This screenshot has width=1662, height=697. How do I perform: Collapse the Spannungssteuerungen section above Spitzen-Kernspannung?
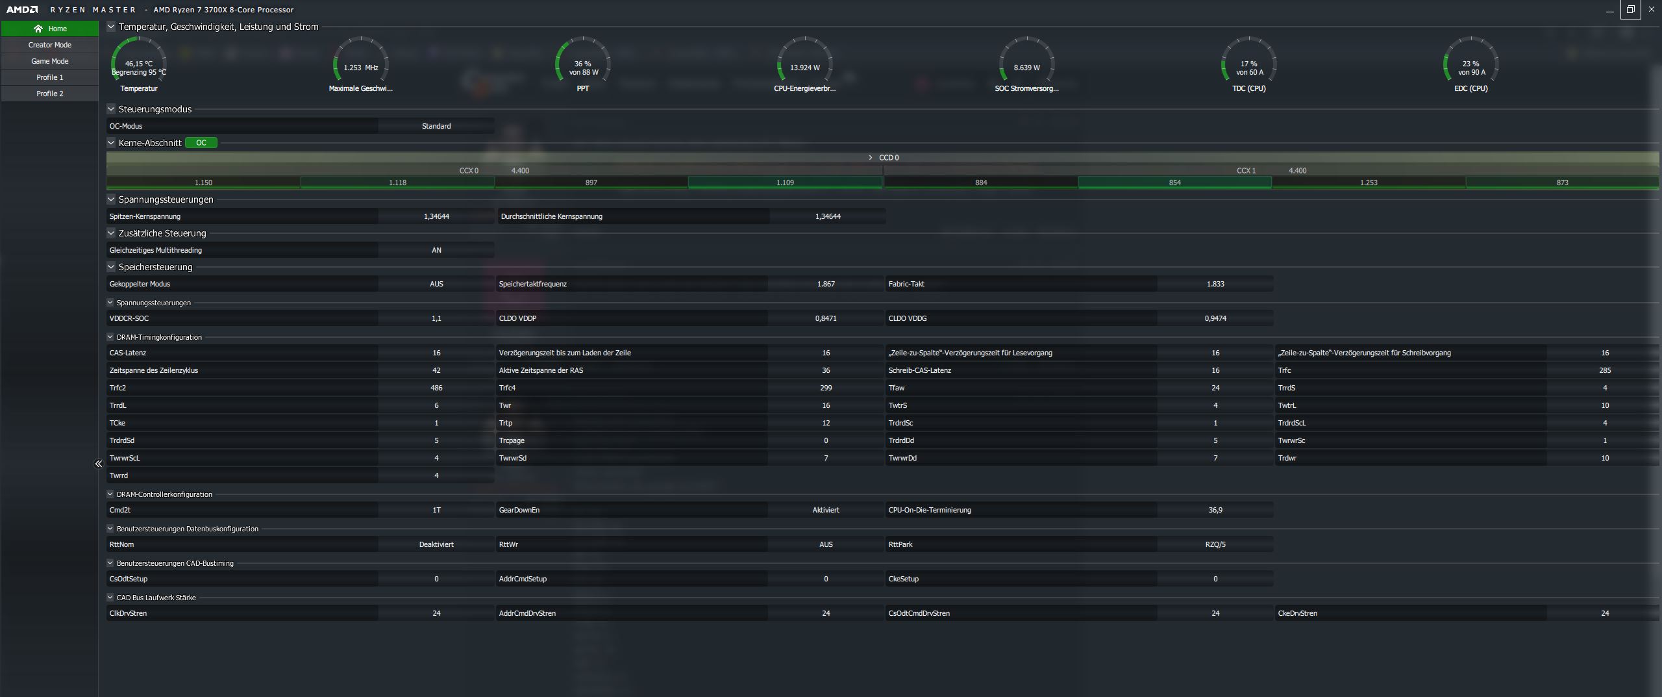coord(111,199)
